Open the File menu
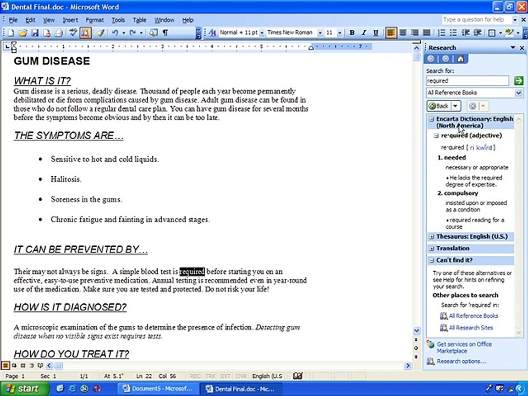528x396 pixels. (x=13, y=20)
